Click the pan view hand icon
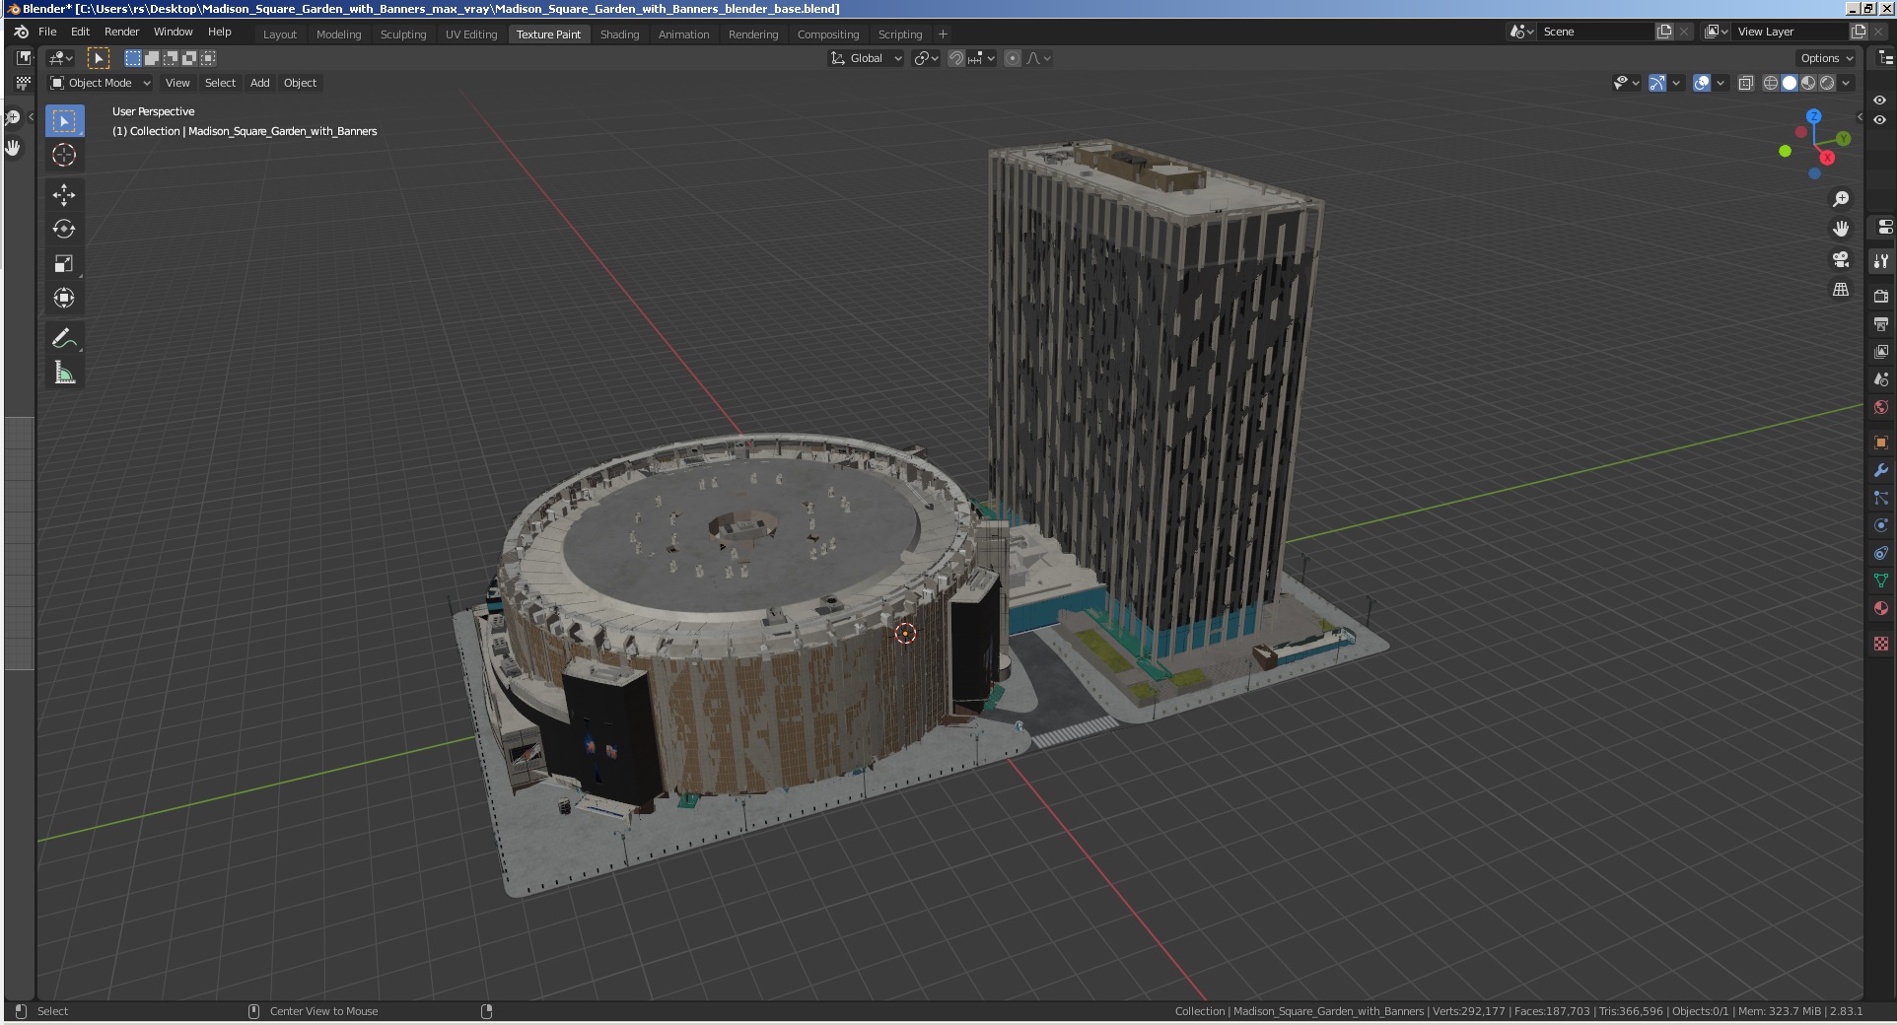This screenshot has height=1025, width=1897. tap(1841, 229)
